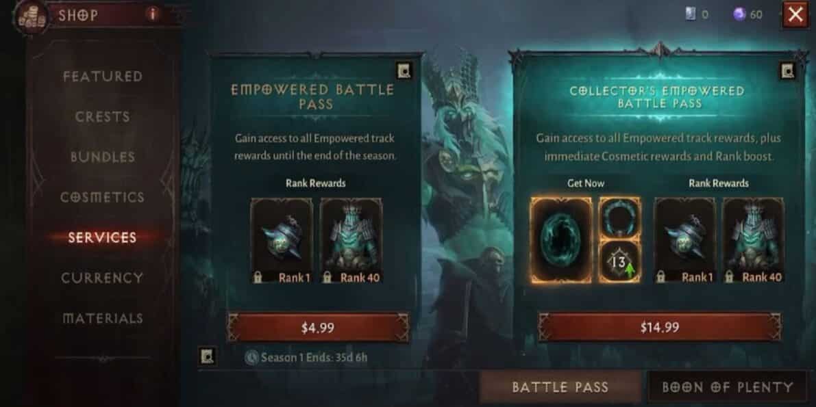Click the Shop coin pile icon
This screenshot has height=407, width=816.
click(x=31, y=17)
